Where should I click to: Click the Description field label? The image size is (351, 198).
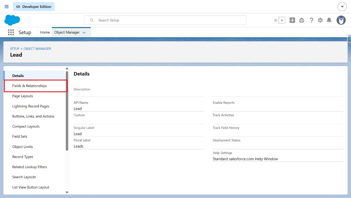coord(82,89)
